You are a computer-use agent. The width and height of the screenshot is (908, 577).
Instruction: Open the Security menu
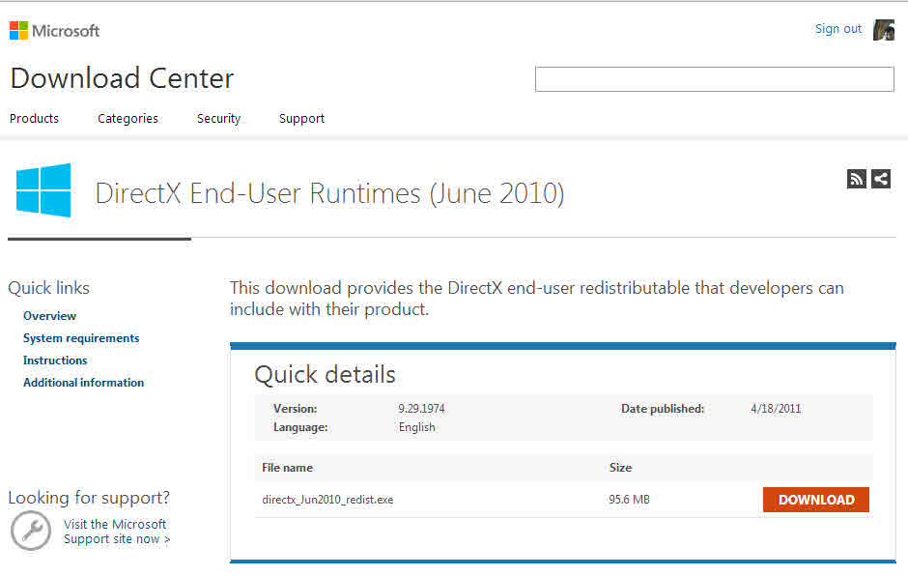coord(218,118)
